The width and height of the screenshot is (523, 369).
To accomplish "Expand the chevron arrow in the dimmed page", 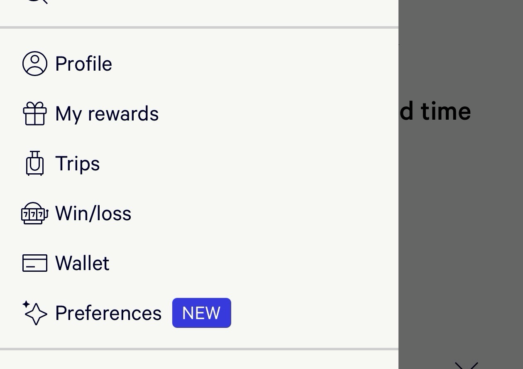I will (467, 366).
